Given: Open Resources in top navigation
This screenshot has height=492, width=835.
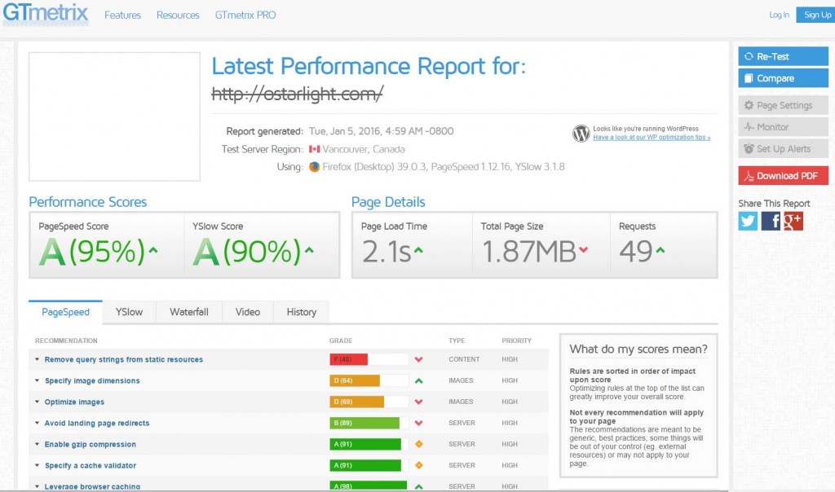Looking at the screenshot, I should click(178, 15).
